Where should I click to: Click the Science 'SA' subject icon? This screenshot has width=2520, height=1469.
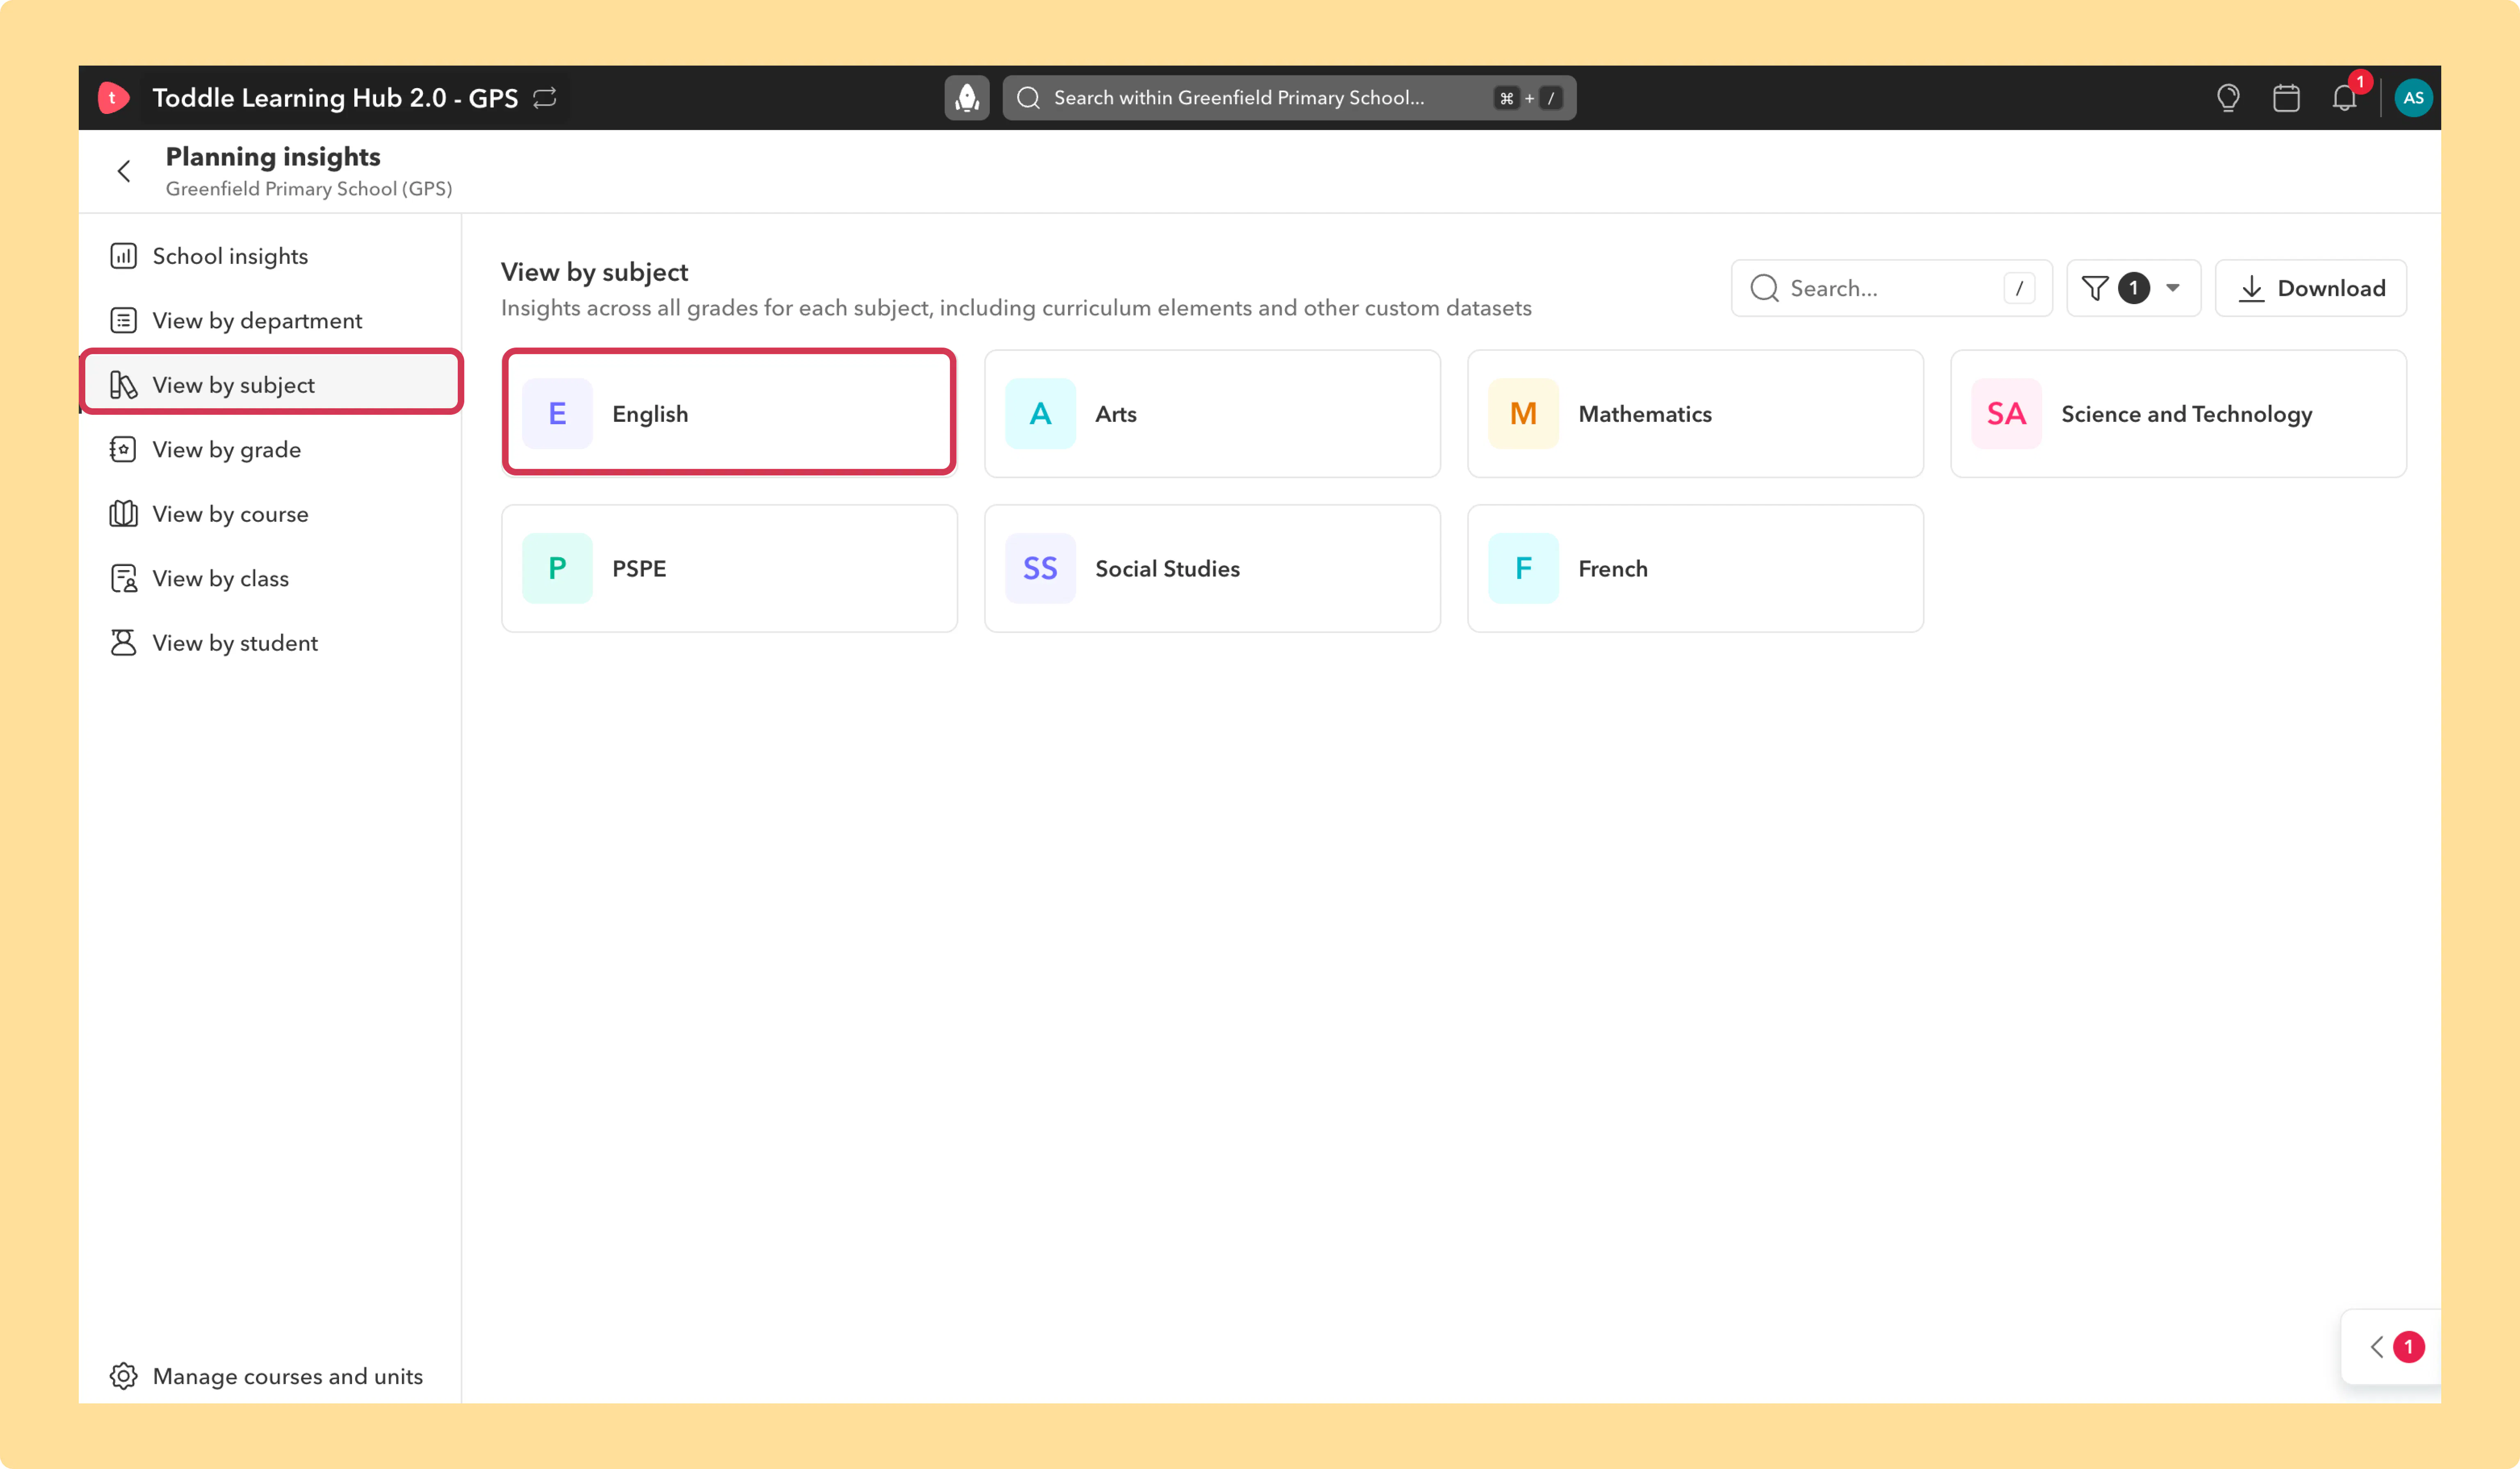pos(2006,414)
